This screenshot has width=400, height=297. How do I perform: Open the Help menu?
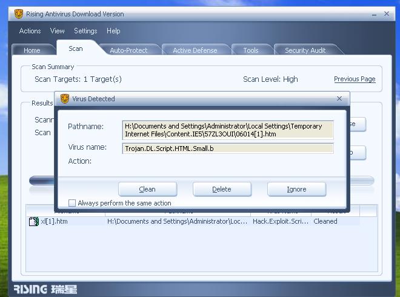point(113,31)
